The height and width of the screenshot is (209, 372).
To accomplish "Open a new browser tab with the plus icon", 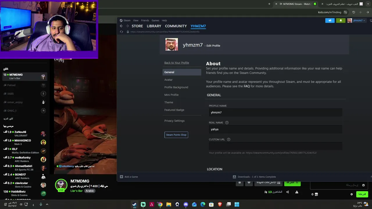I will [x=269, y=4].
